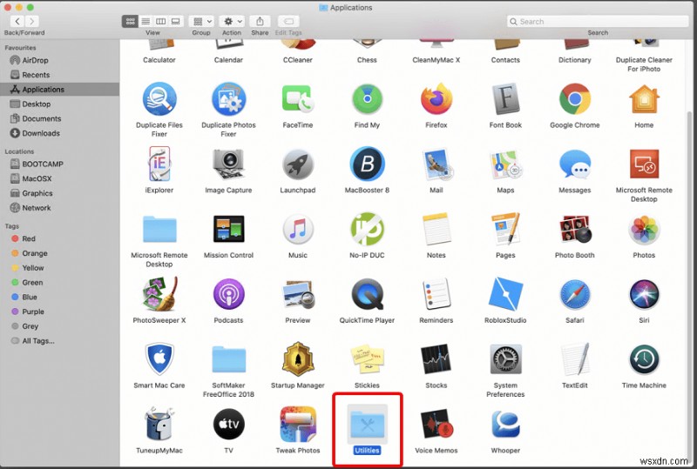Select the Podcasts app icon
Viewport: 697px width, 469px height.
[228, 294]
